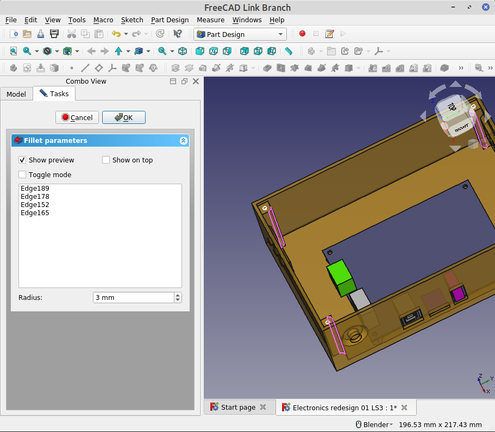Activate the Macro record icon
Screen dimensions: 495x432
(303, 34)
